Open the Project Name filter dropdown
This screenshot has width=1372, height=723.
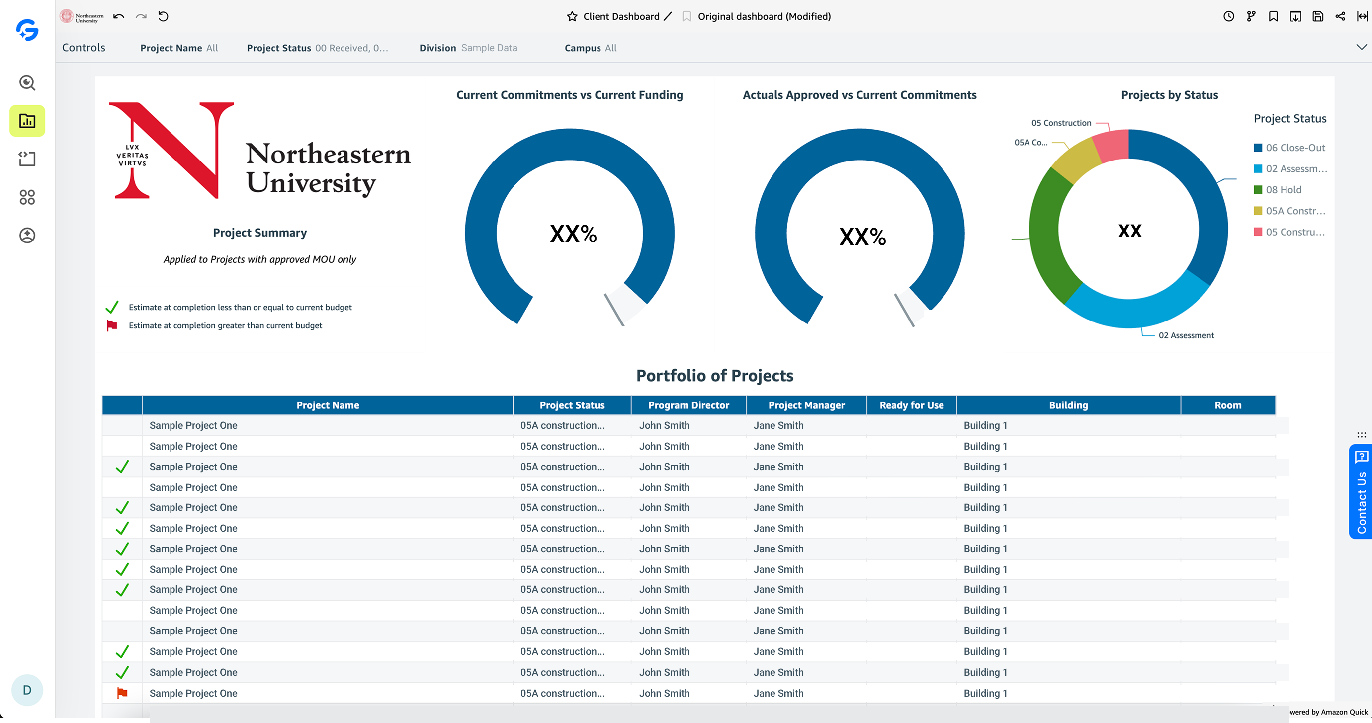[x=179, y=48]
